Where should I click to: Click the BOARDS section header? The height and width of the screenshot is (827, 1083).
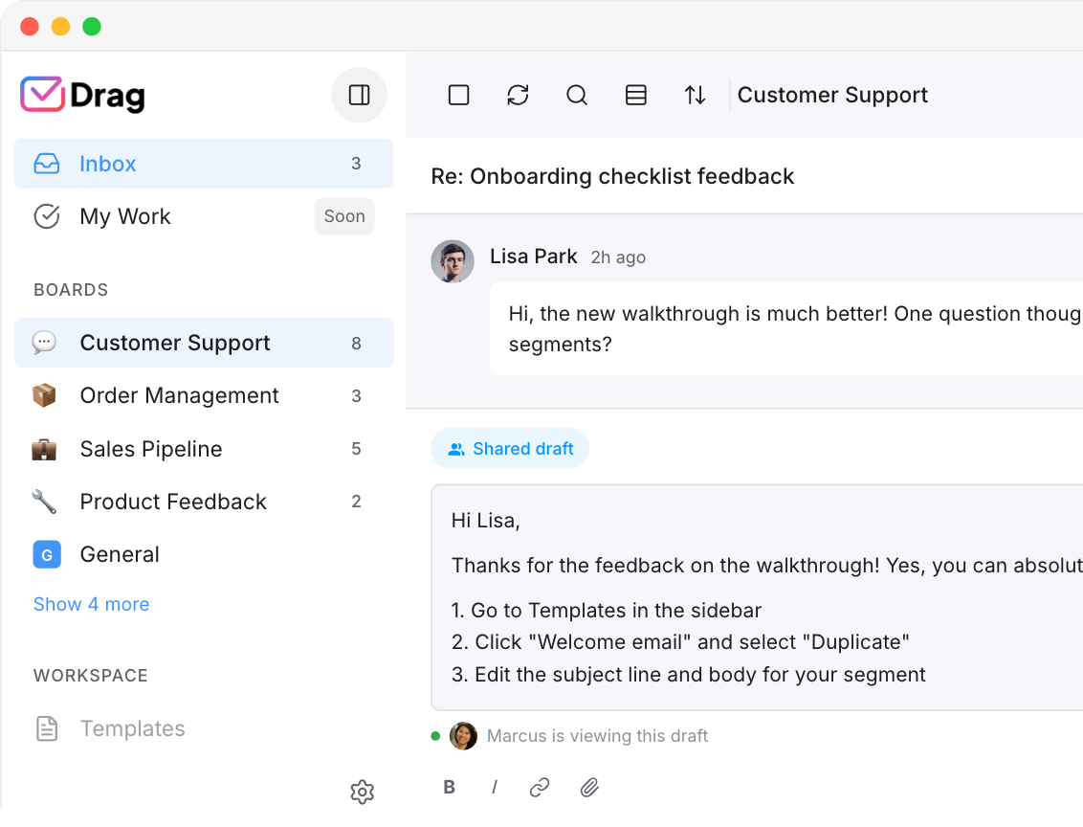[71, 290]
